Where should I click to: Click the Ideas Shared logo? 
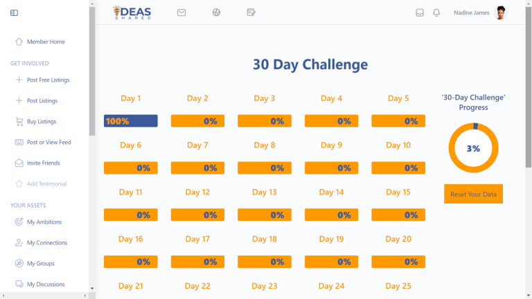point(132,13)
